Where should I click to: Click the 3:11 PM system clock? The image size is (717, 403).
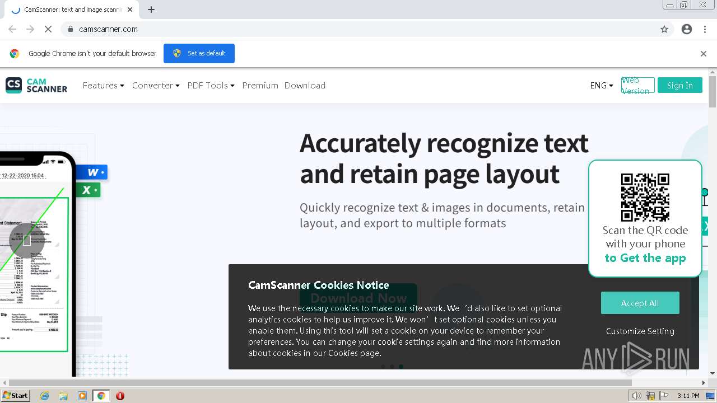688,396
